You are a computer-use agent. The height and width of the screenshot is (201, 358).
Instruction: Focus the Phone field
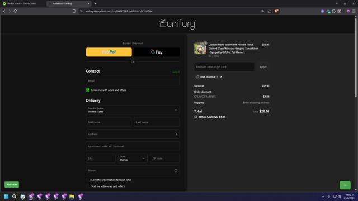coord(133,170)
